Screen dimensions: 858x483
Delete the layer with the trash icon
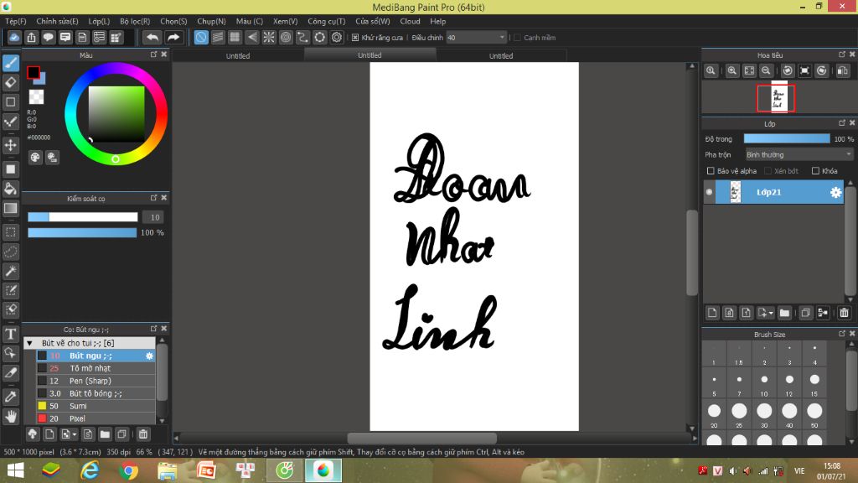(844, 313)
